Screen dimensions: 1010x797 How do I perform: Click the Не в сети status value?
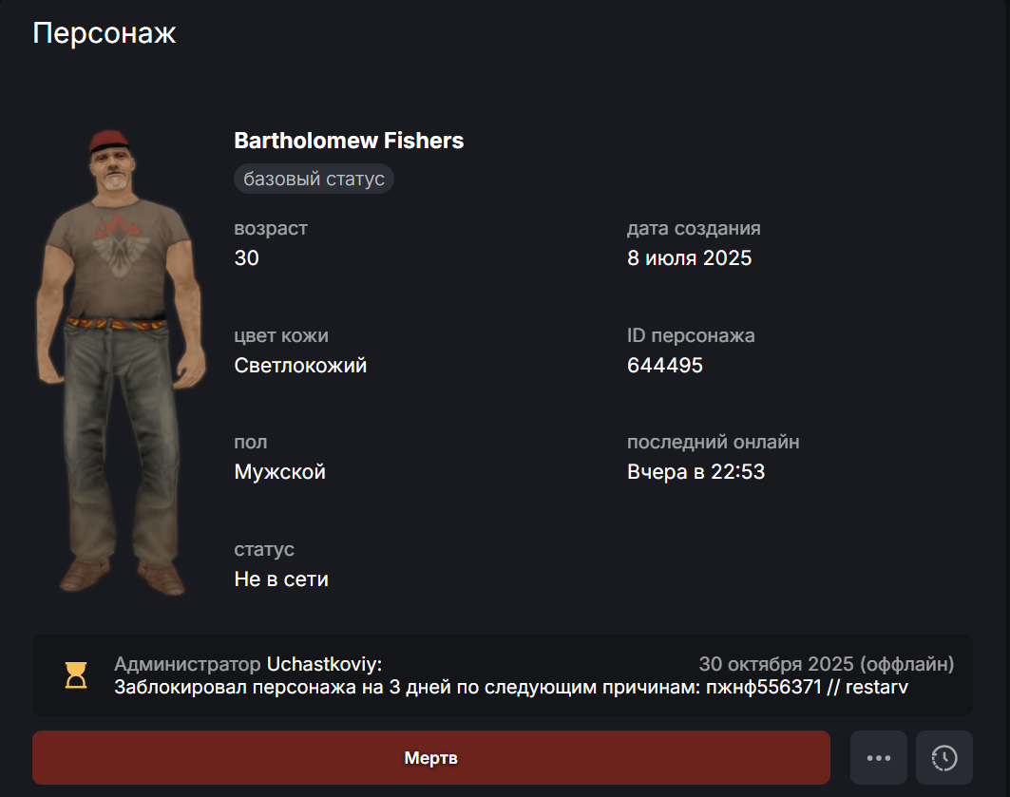(x=281, y=579)
